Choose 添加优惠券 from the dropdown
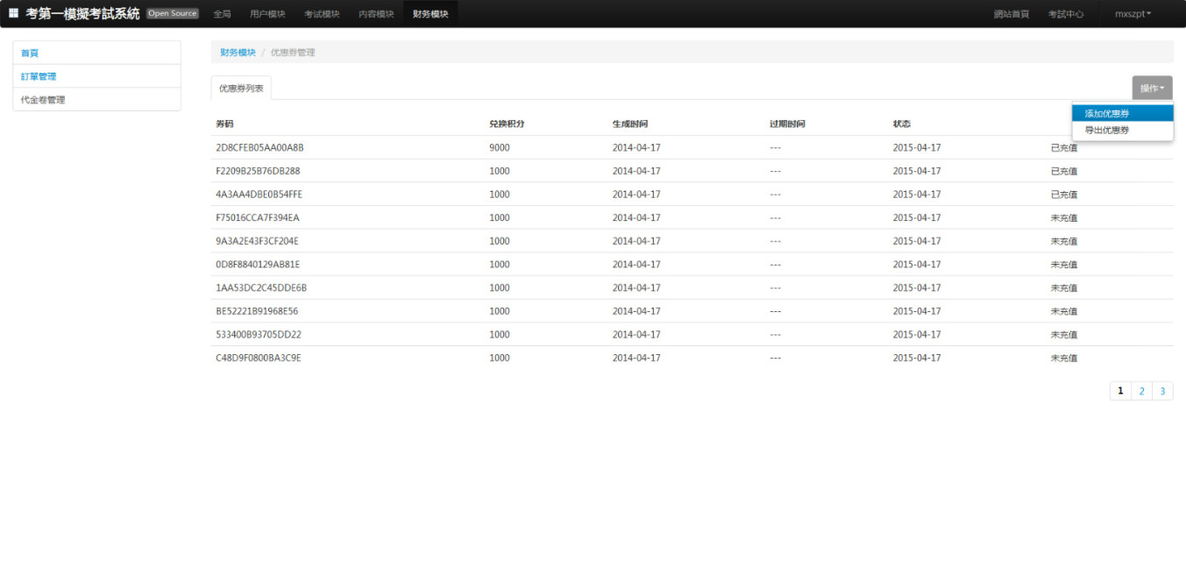1186x561 pixels. (x=1107, y=114)
